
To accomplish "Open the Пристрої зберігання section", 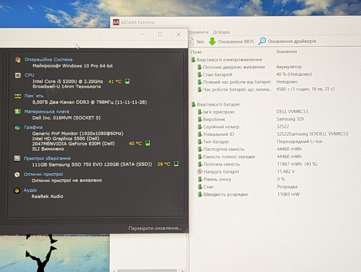I will click(x=47, y=158).
